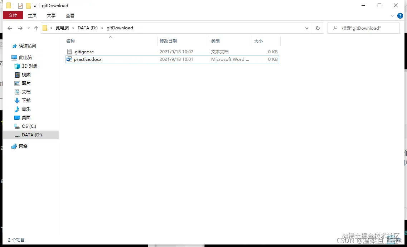Open the Quick Access Toolbar customize dropdown
This screenshot has height=247, width=407.
tap(35, 6)
